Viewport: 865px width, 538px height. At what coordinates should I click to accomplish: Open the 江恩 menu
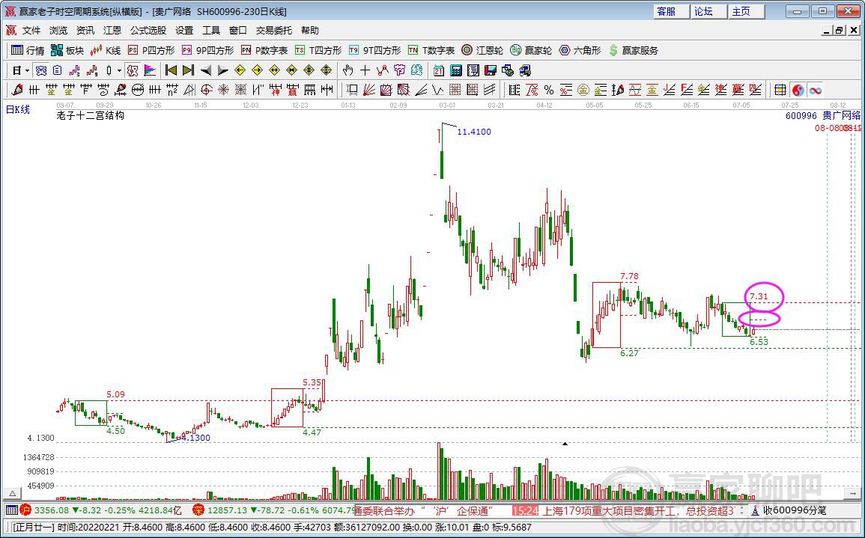point(112,31)
